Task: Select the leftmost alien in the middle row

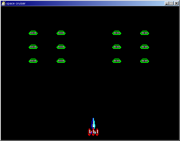Action: pyautogui.click(x=33, y=47)
